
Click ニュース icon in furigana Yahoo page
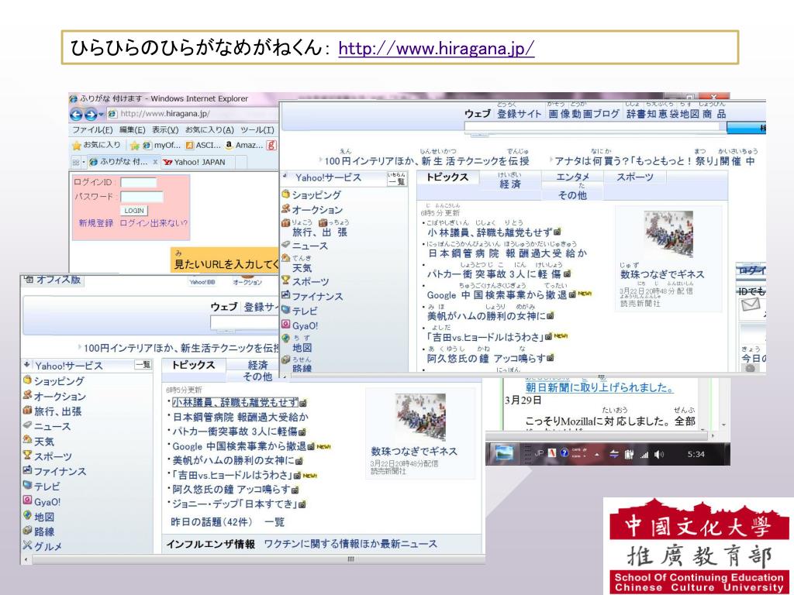(285, 246)
